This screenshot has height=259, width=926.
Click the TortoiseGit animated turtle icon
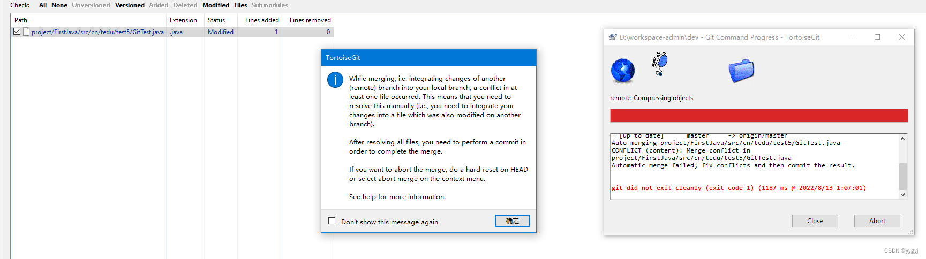[x=660, y=64]
